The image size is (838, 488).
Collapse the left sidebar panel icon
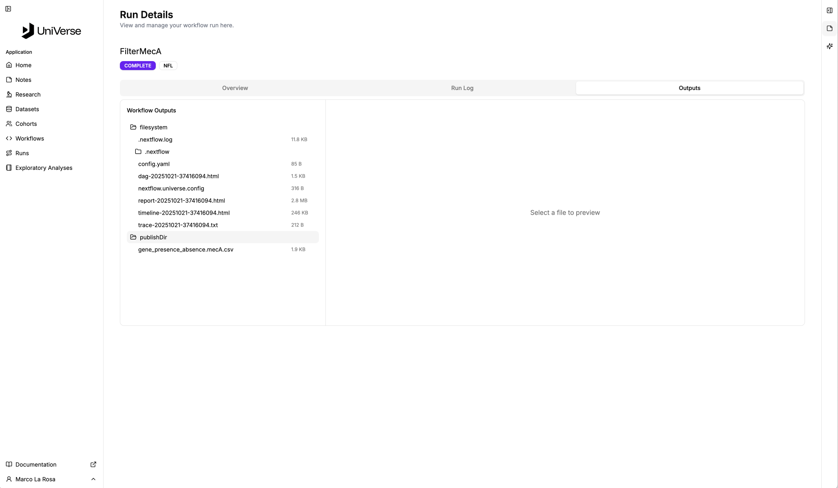[x=8, y=9]
